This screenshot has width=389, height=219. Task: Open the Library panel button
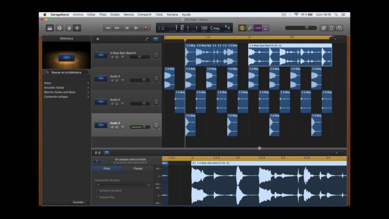point(50,28)
